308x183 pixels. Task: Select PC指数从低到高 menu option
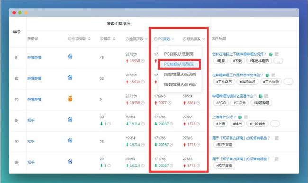click(179, 54)
